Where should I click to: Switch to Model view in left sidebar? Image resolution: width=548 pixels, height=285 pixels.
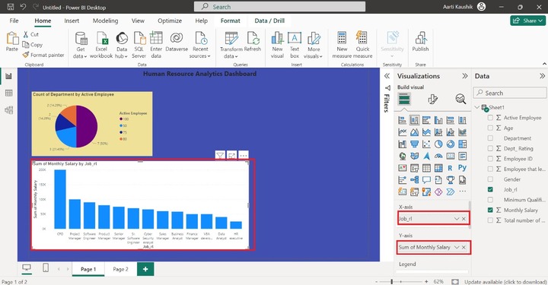tap(8, 110)
